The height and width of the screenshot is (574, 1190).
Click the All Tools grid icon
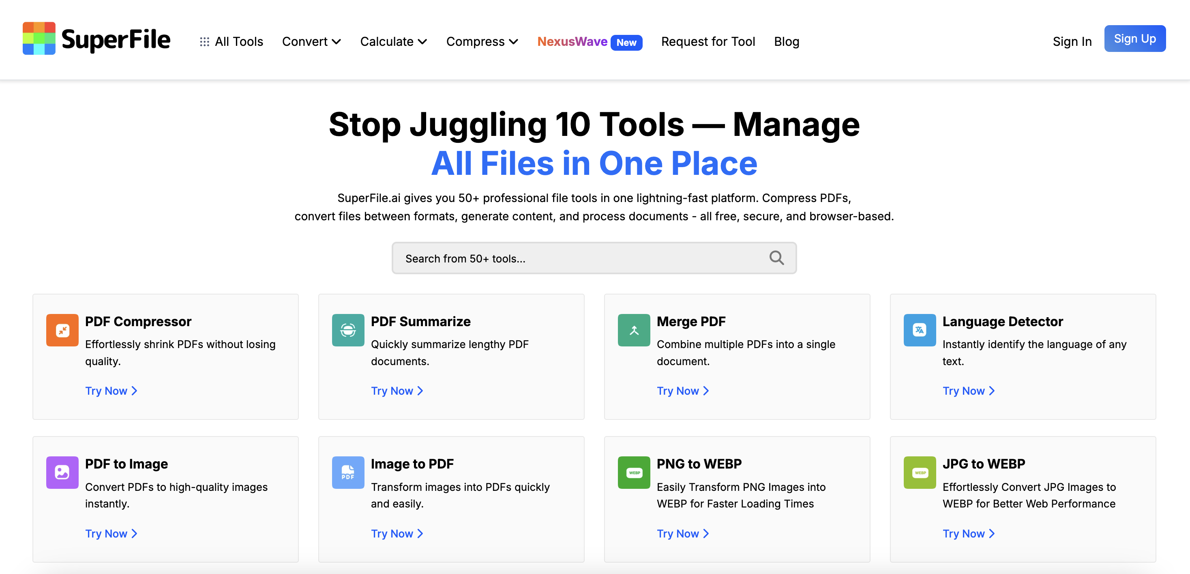(204, 41)
